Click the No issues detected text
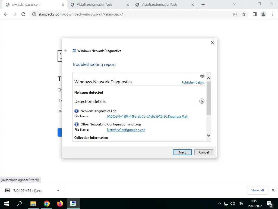 coord(89,93)
